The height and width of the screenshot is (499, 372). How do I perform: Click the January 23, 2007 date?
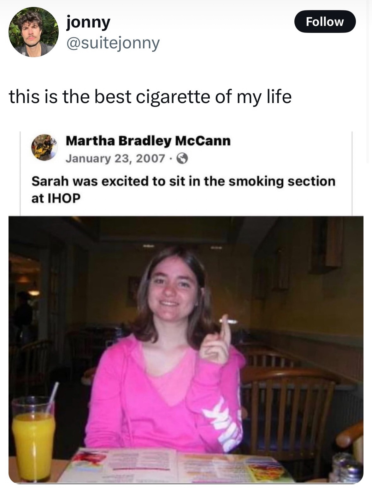point(115,158)
